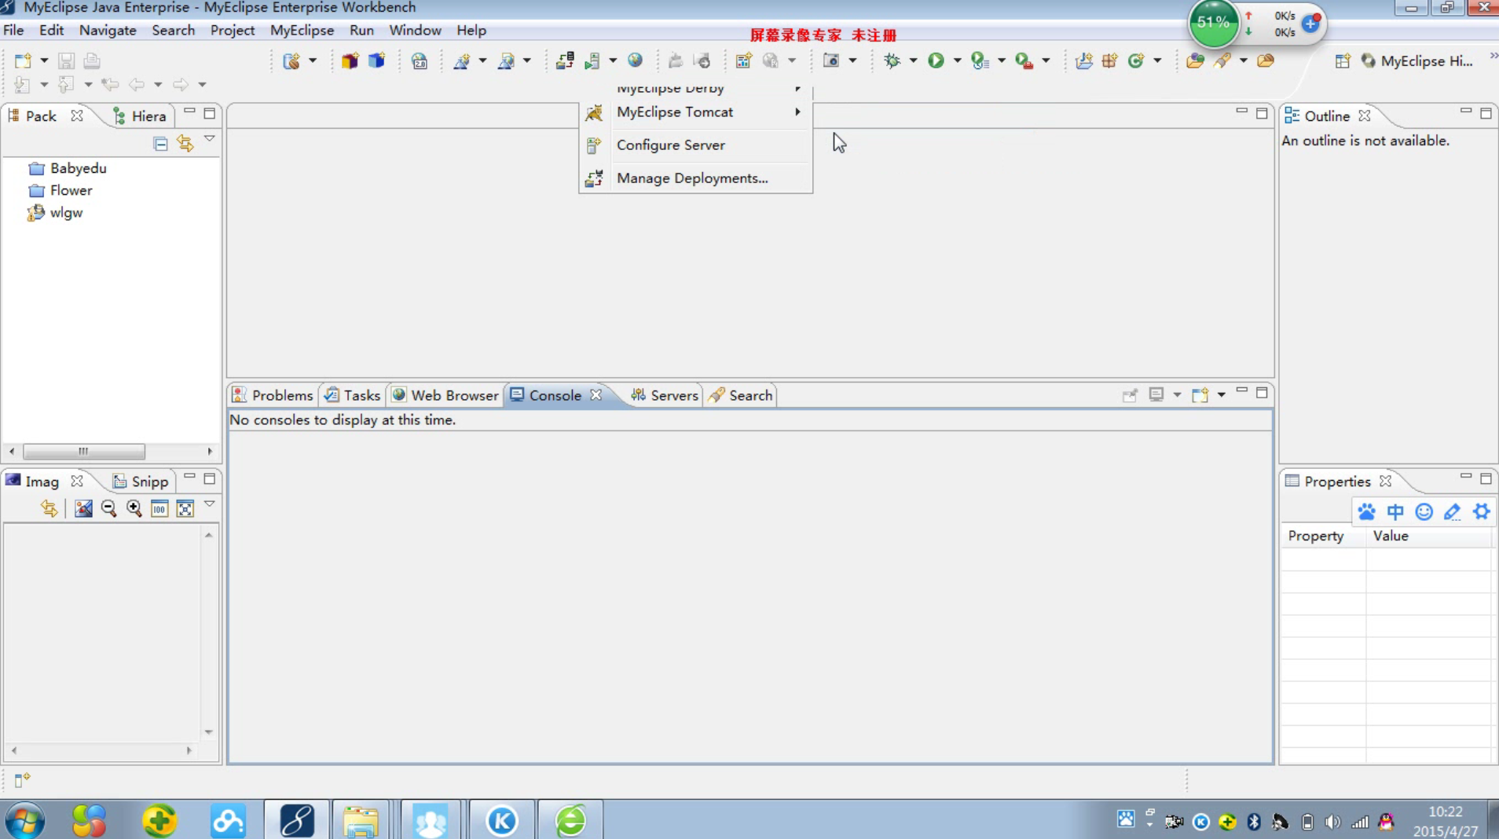Click the Package Explorer horizontal scrollbar thumb
The width and height of the screenshot is (1499, 839).
pos(84,452)
